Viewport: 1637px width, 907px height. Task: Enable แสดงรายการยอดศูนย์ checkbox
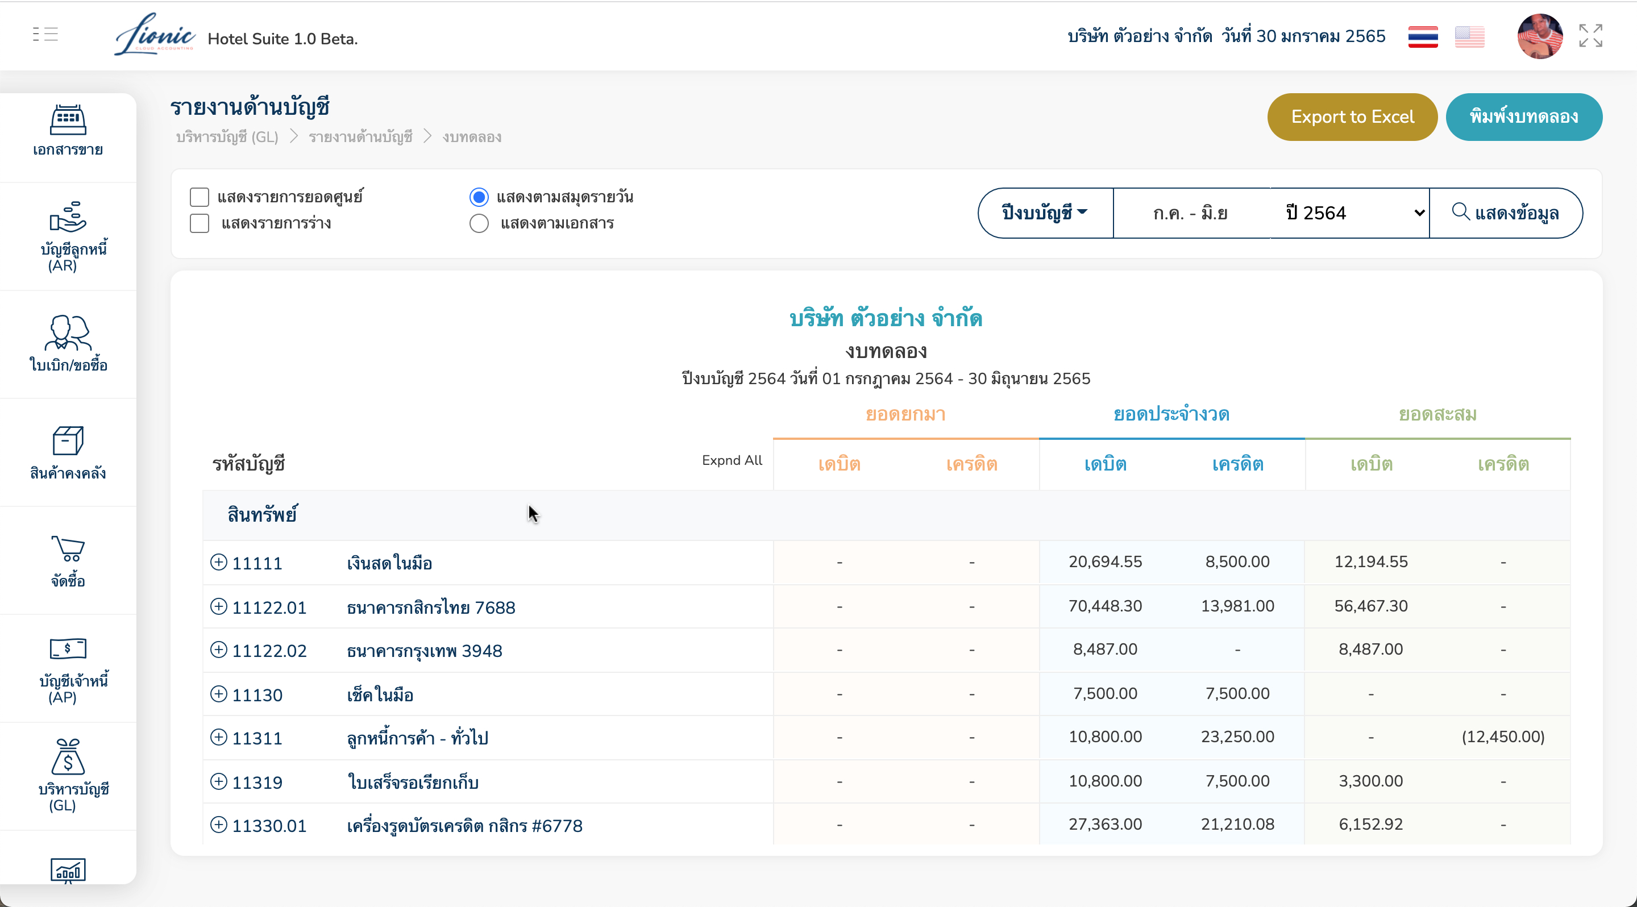tap(200, 197)
